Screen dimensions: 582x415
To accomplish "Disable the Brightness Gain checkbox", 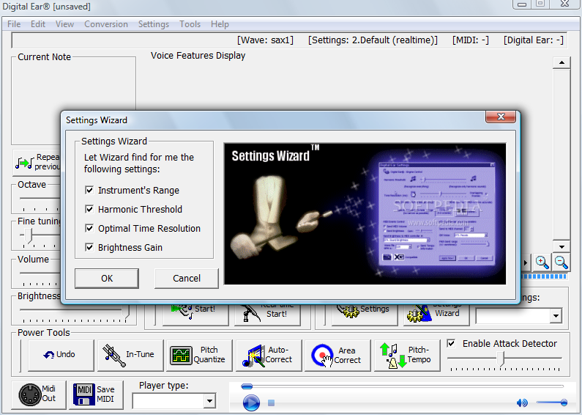I will 89,247.
